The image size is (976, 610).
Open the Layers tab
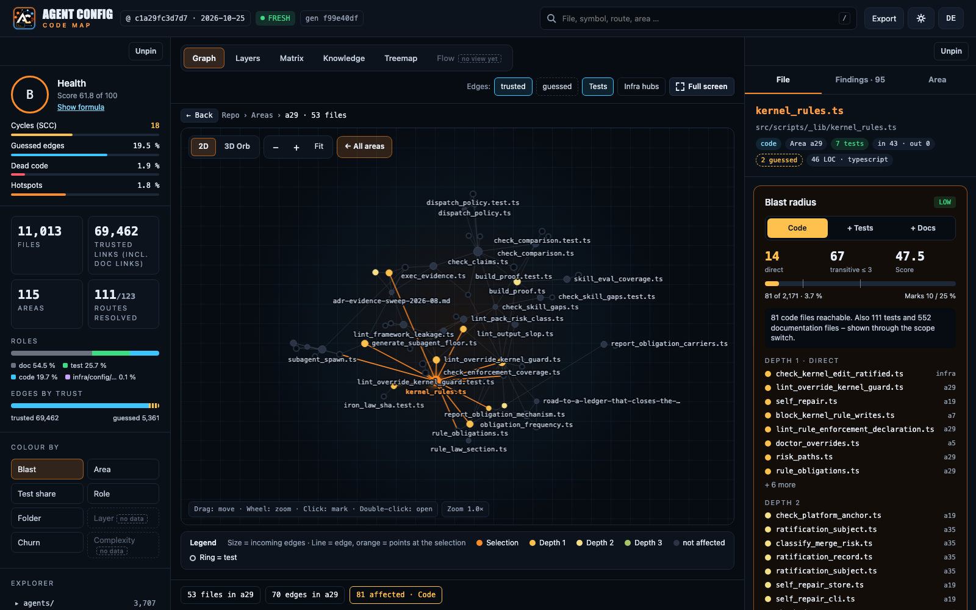tap(248, 59)
